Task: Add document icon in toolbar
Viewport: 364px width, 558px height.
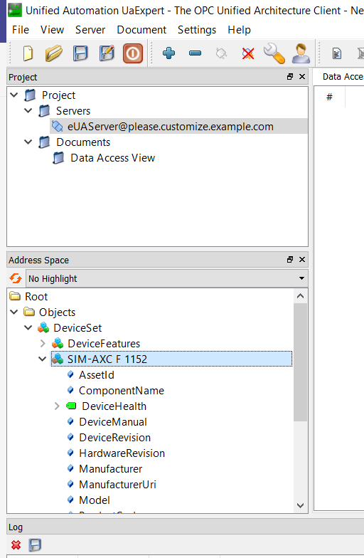Action: (336, 54)
